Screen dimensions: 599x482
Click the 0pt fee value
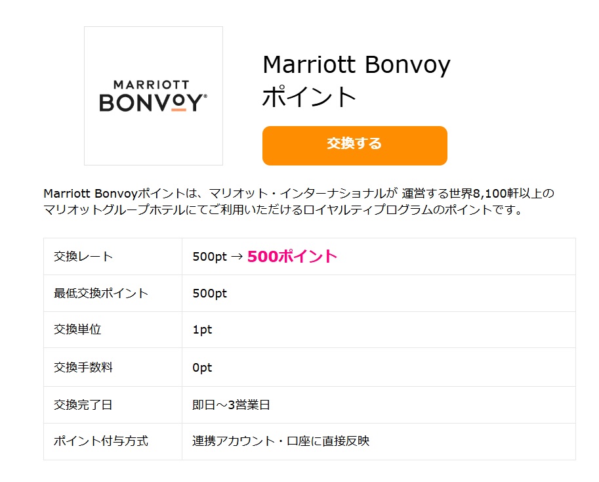(x=202, y=367)
